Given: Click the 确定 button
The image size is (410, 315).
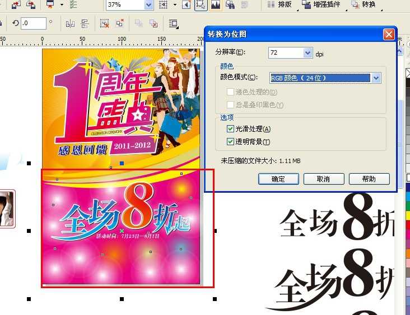Looking at the screenshot, I should [278, 179].
